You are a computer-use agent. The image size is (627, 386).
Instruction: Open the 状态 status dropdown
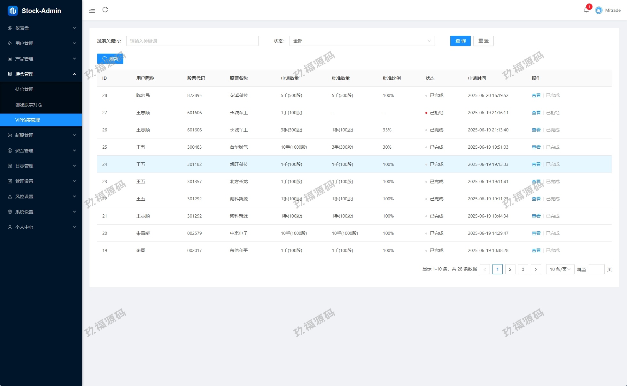coord(362,41)
